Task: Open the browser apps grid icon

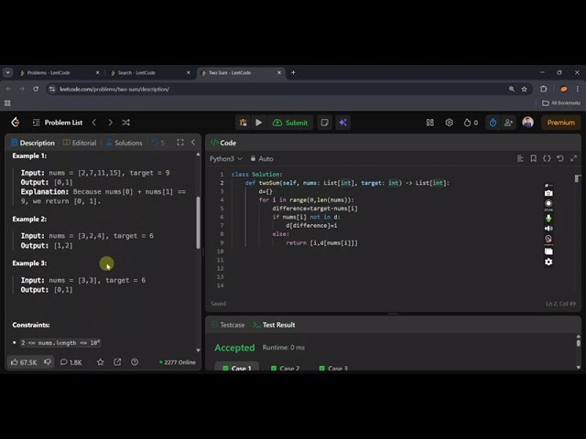Action: click(x=7, y=103)
